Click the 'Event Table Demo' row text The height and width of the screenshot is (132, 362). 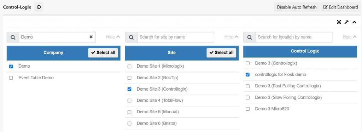[x=36, y=78]
